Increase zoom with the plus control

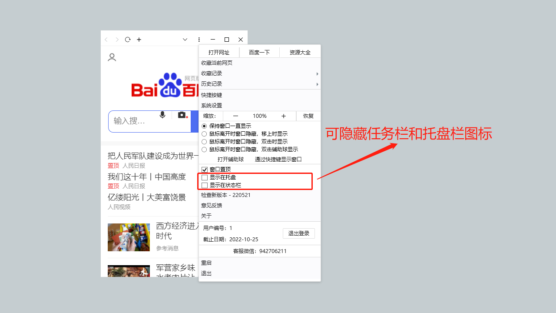click(x=283, y=116)
